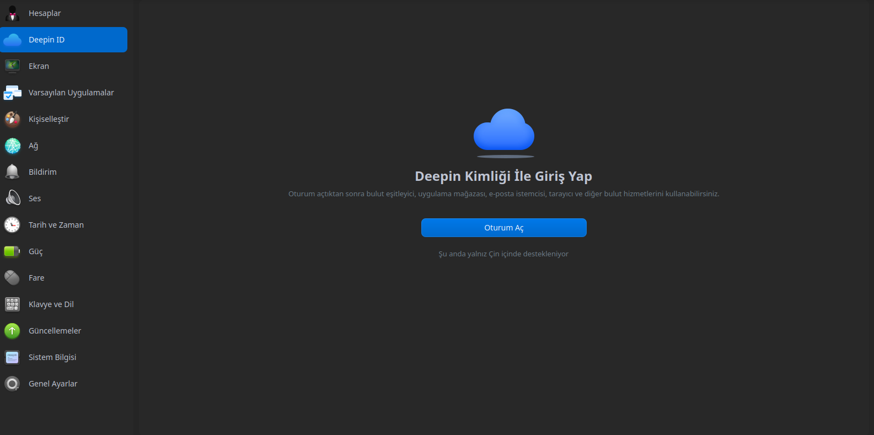Switch to Kişiselleştir settings
874x435 pixels.
(64, 119)
